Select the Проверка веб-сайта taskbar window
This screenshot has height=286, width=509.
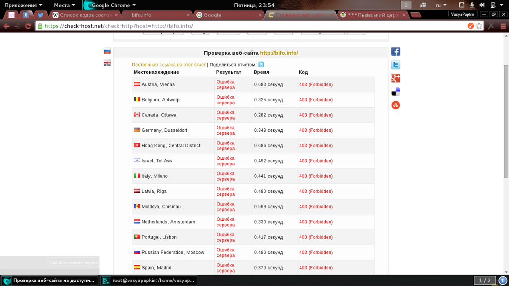(49, 280)
